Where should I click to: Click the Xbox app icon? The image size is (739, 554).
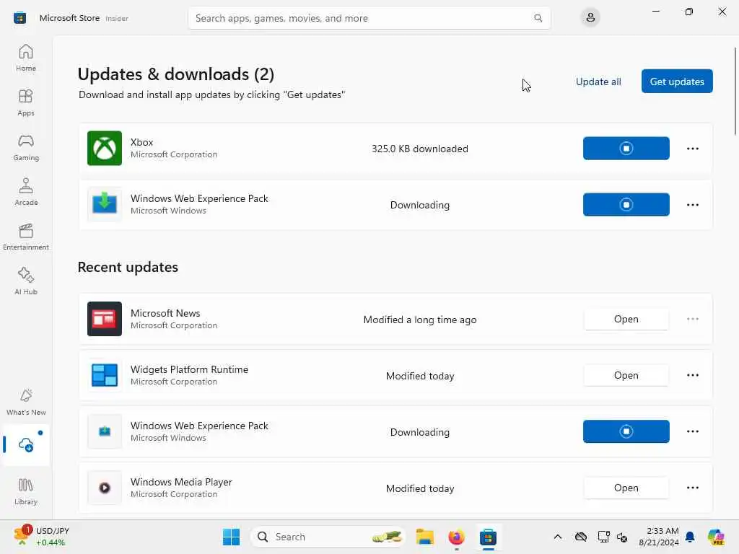105,149
